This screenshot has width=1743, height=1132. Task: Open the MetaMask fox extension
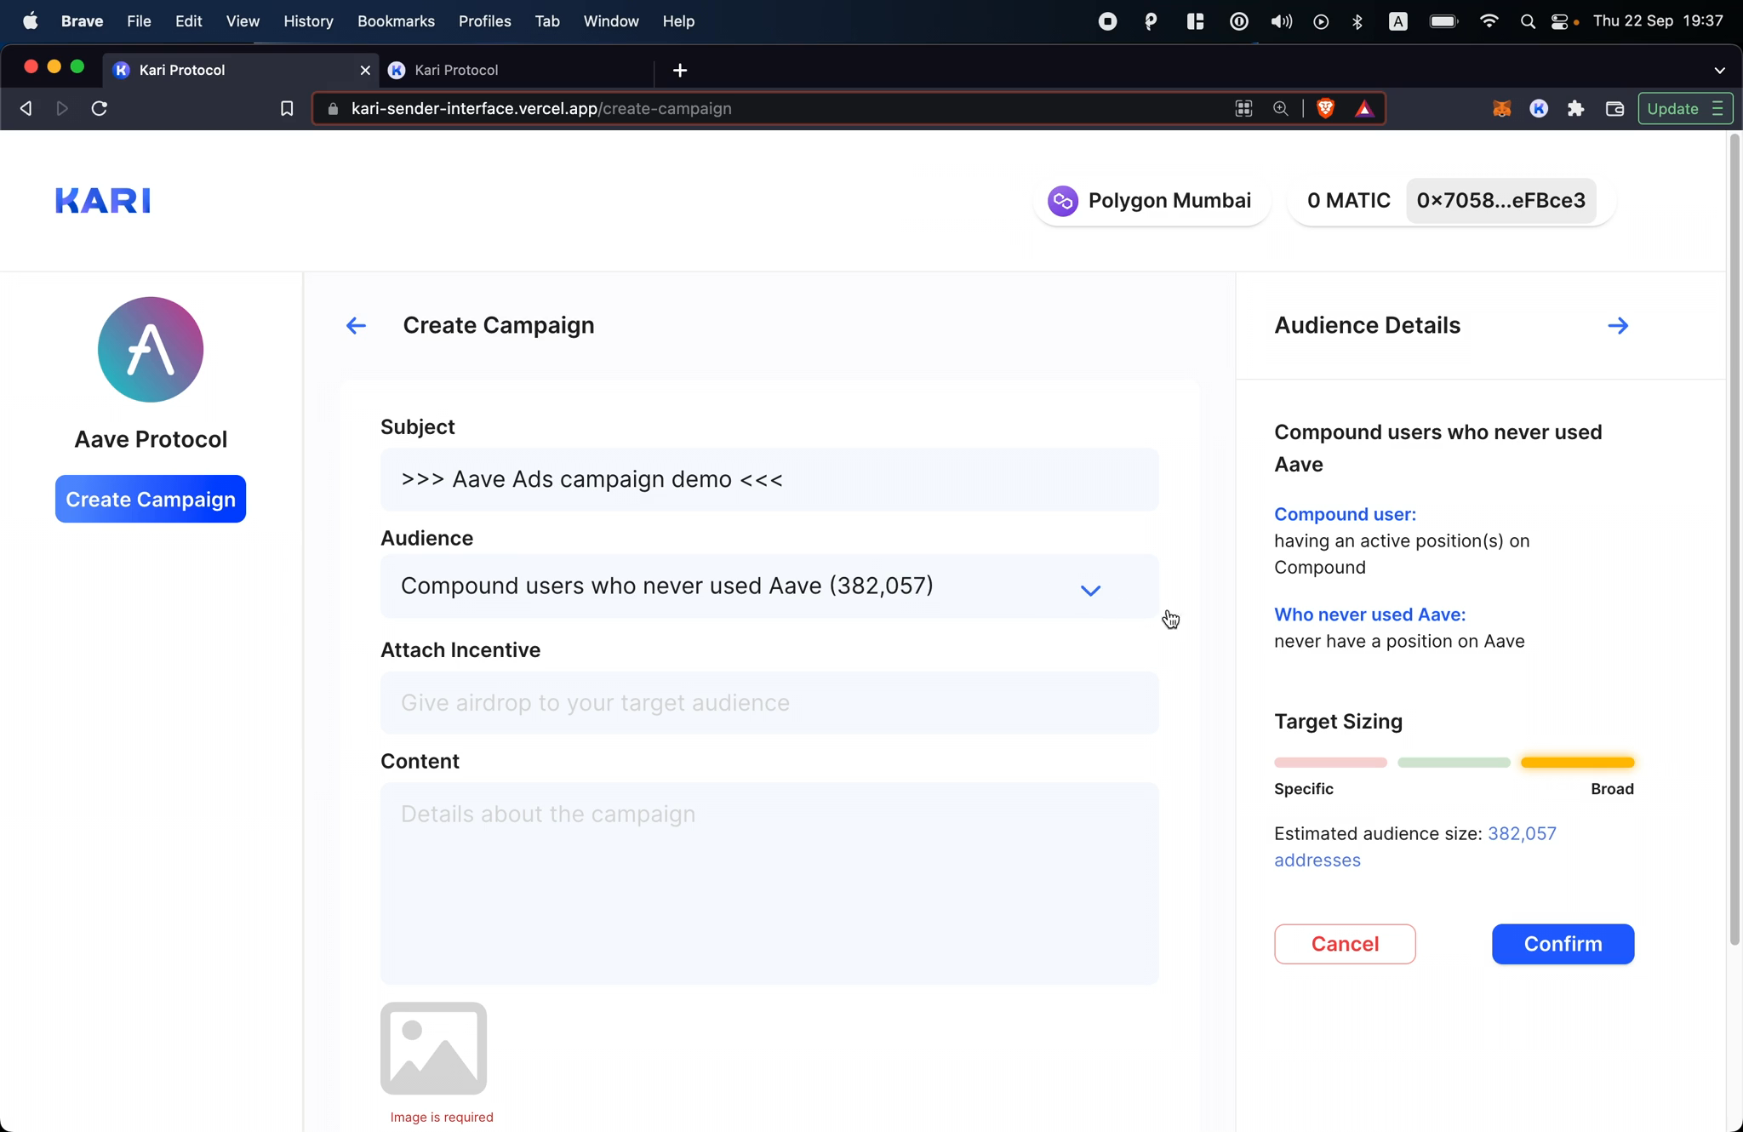click(1501, 108)
